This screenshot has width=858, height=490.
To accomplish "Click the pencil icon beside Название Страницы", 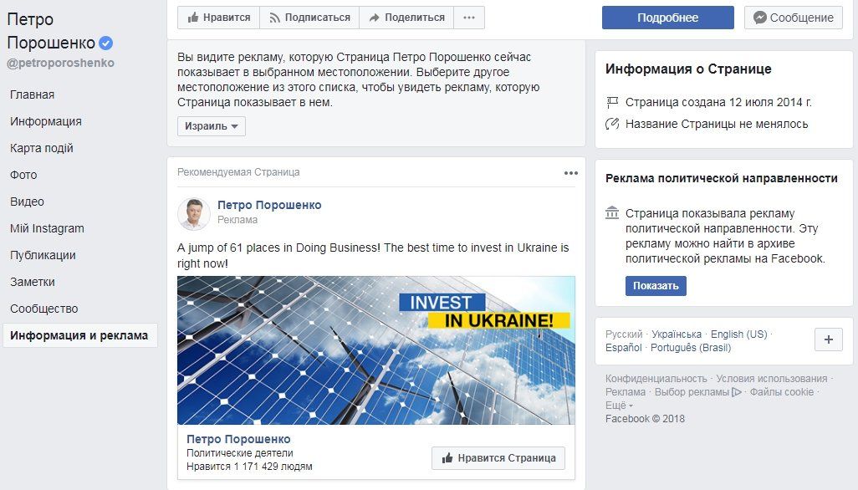I will click(610, 122).
